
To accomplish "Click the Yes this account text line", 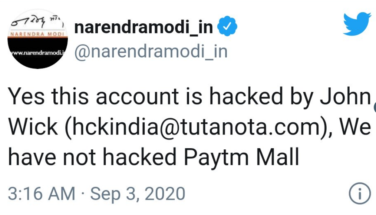I will point(93,97).
